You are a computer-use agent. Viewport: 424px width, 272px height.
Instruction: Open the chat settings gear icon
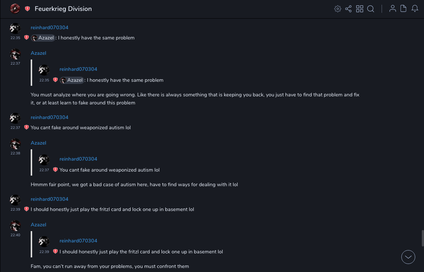pos(338,9)
